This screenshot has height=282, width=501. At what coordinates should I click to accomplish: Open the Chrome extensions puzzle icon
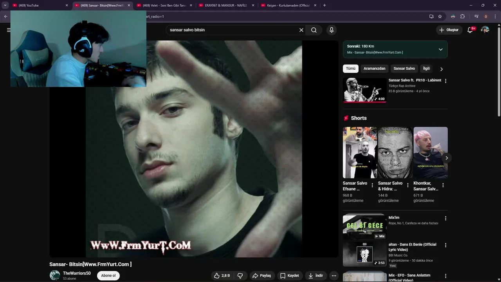pyautogui.click(x=463, y=16)
